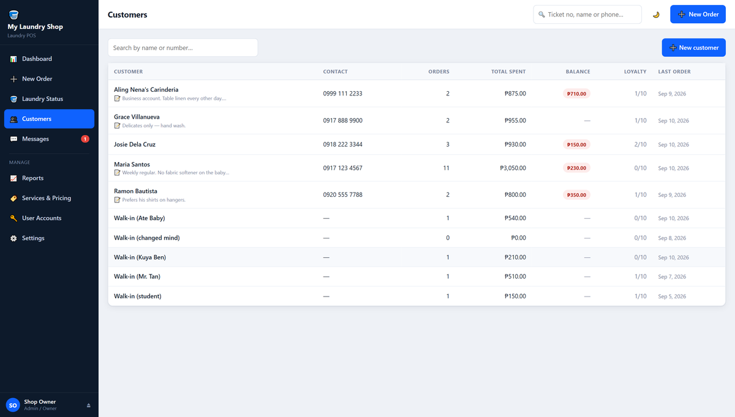This screenshot has width=735, height=417.
Task: Click the blue New Order button in header
Action: pos(698,14)
